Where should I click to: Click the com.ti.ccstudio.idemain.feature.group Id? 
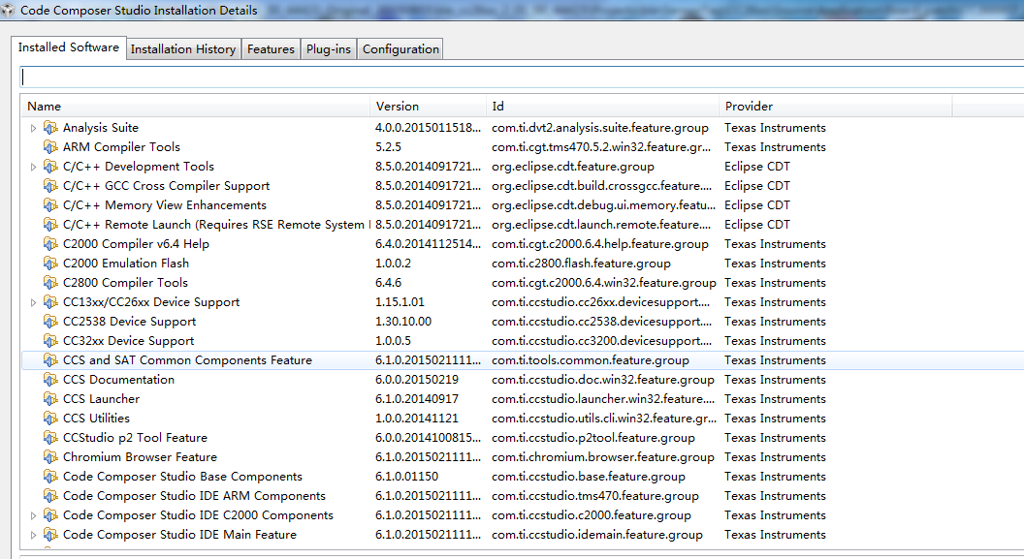[597, 534]
